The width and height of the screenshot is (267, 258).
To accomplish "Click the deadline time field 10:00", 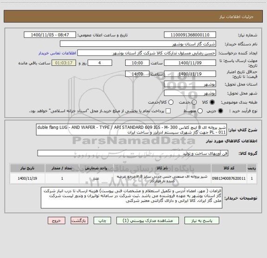I will click(137, 63).
